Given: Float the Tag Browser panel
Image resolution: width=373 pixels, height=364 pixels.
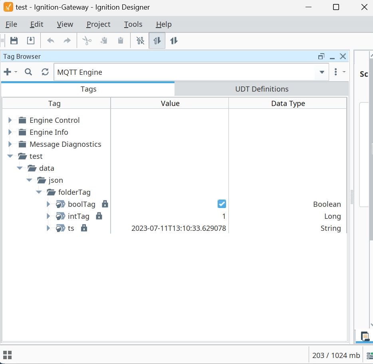Looking at the screenshot, I should (x=321, y=56).
